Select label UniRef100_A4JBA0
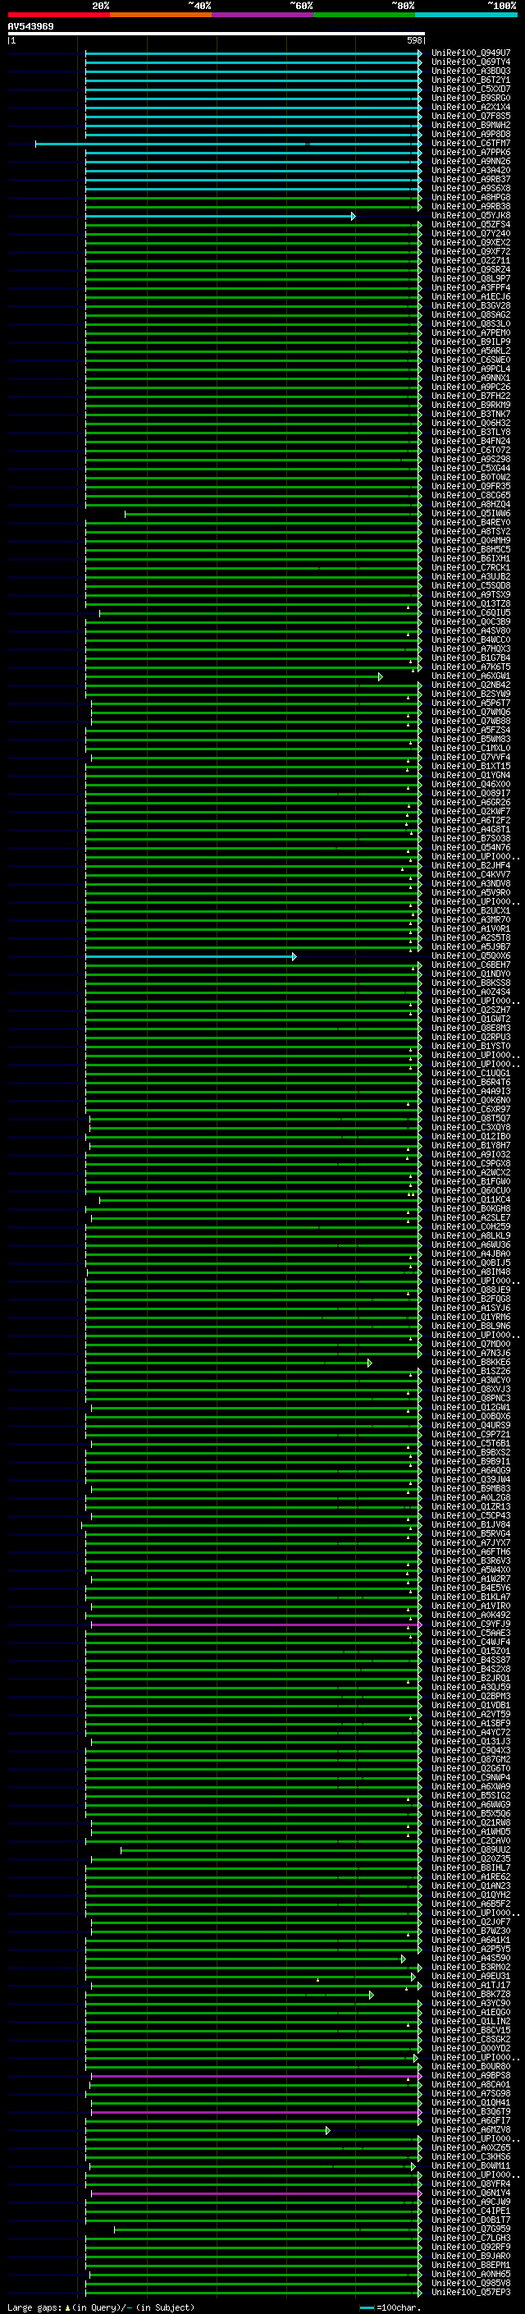This screenshot has height=2314, width=525. click(x=470, y=1254)
